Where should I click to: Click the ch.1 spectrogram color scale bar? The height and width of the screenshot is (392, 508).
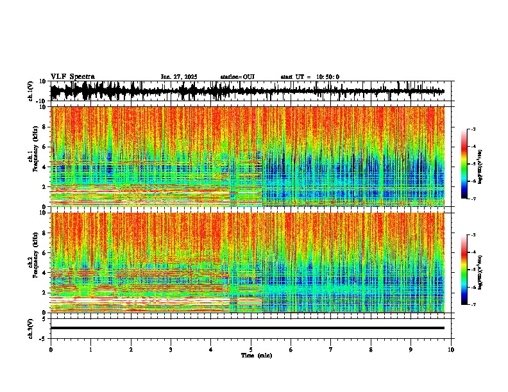464,164
